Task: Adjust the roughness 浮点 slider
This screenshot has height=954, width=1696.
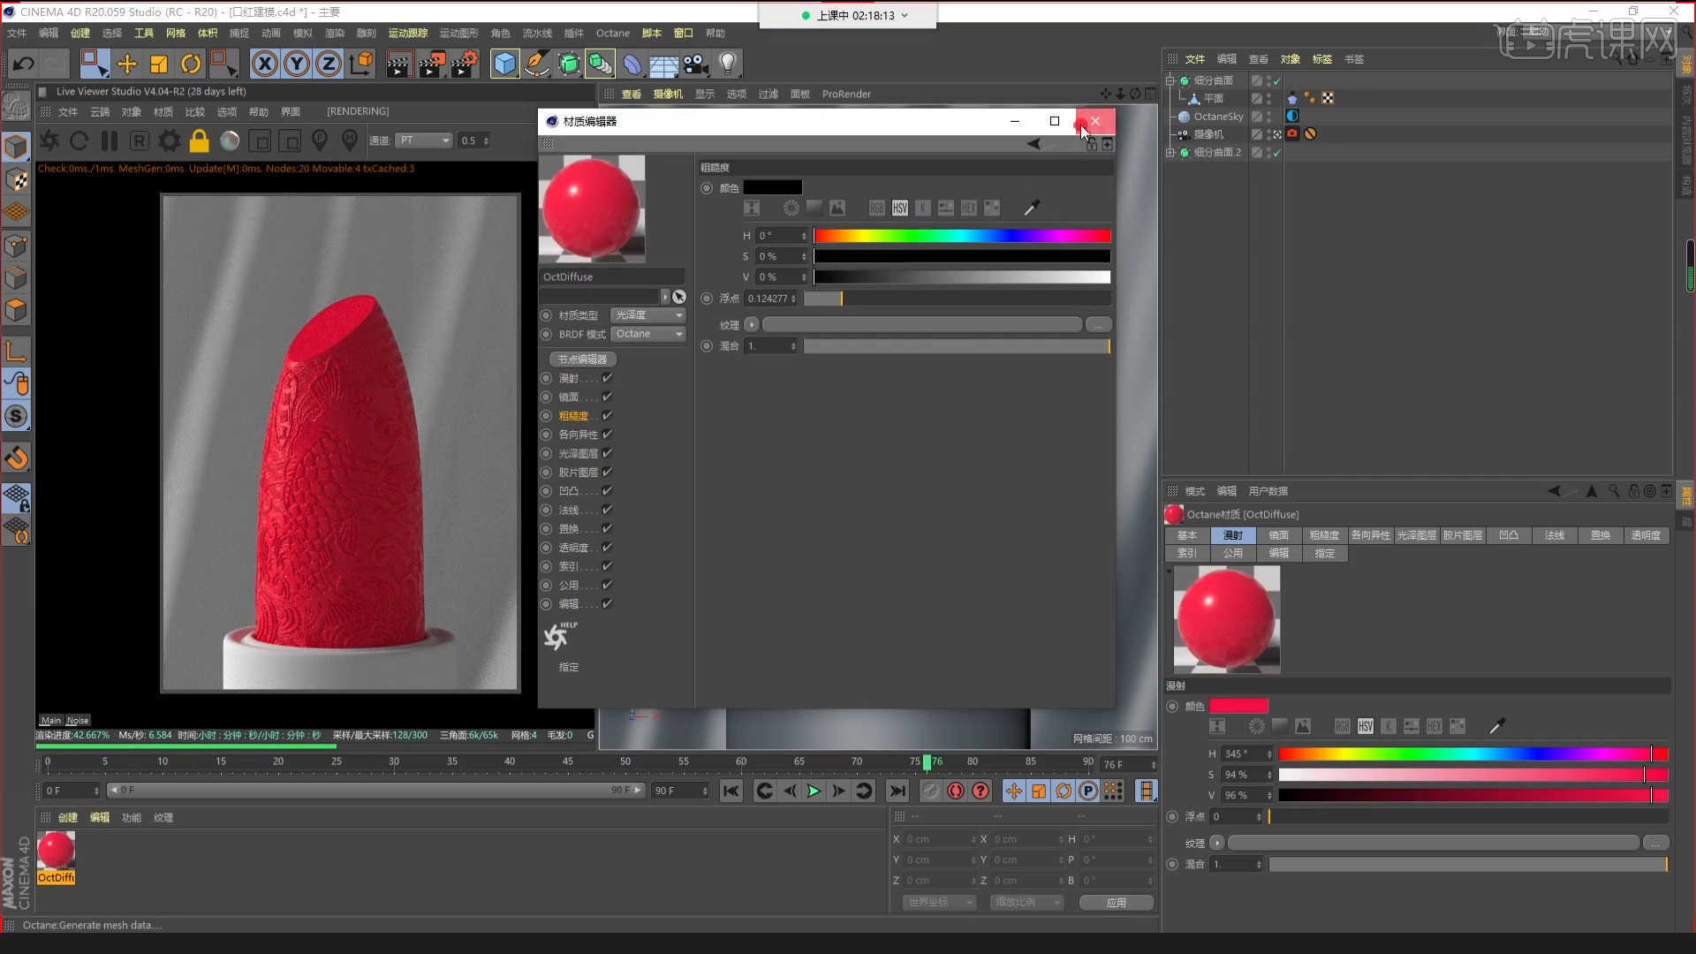Action: (x=958, y=299)
